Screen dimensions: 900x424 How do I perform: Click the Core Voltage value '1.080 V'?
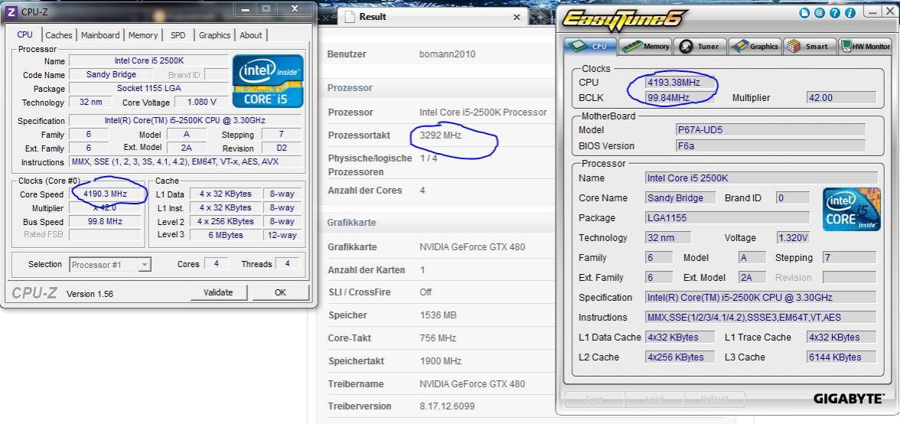point(202,102)
